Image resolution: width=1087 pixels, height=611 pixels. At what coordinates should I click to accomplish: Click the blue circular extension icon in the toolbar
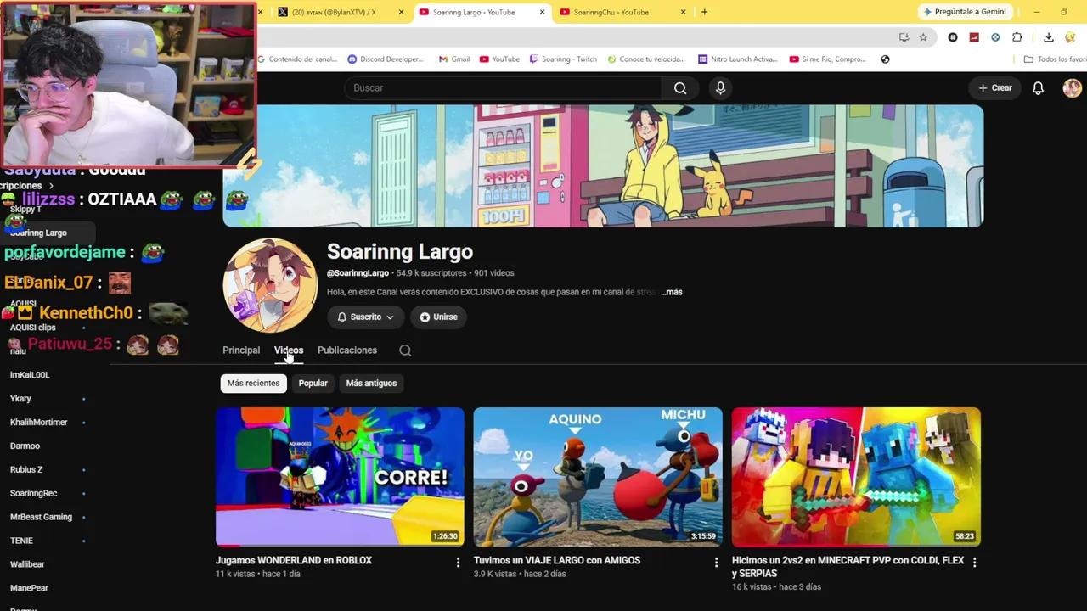(x=995, y=37)
